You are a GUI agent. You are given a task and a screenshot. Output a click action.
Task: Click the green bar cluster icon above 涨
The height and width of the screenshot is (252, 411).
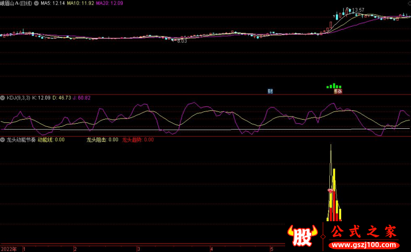click(334, 86)
